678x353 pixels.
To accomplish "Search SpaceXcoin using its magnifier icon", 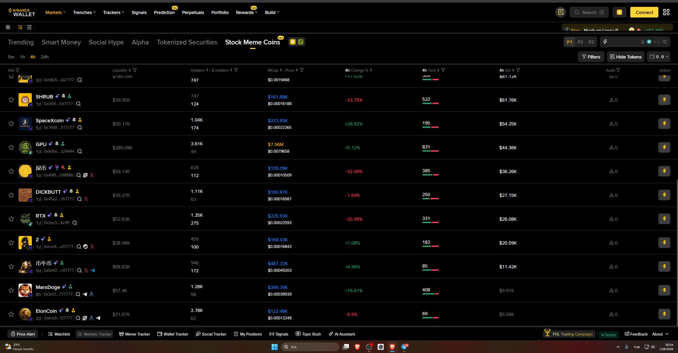I will pyautogui.click(x=80, y=128).
